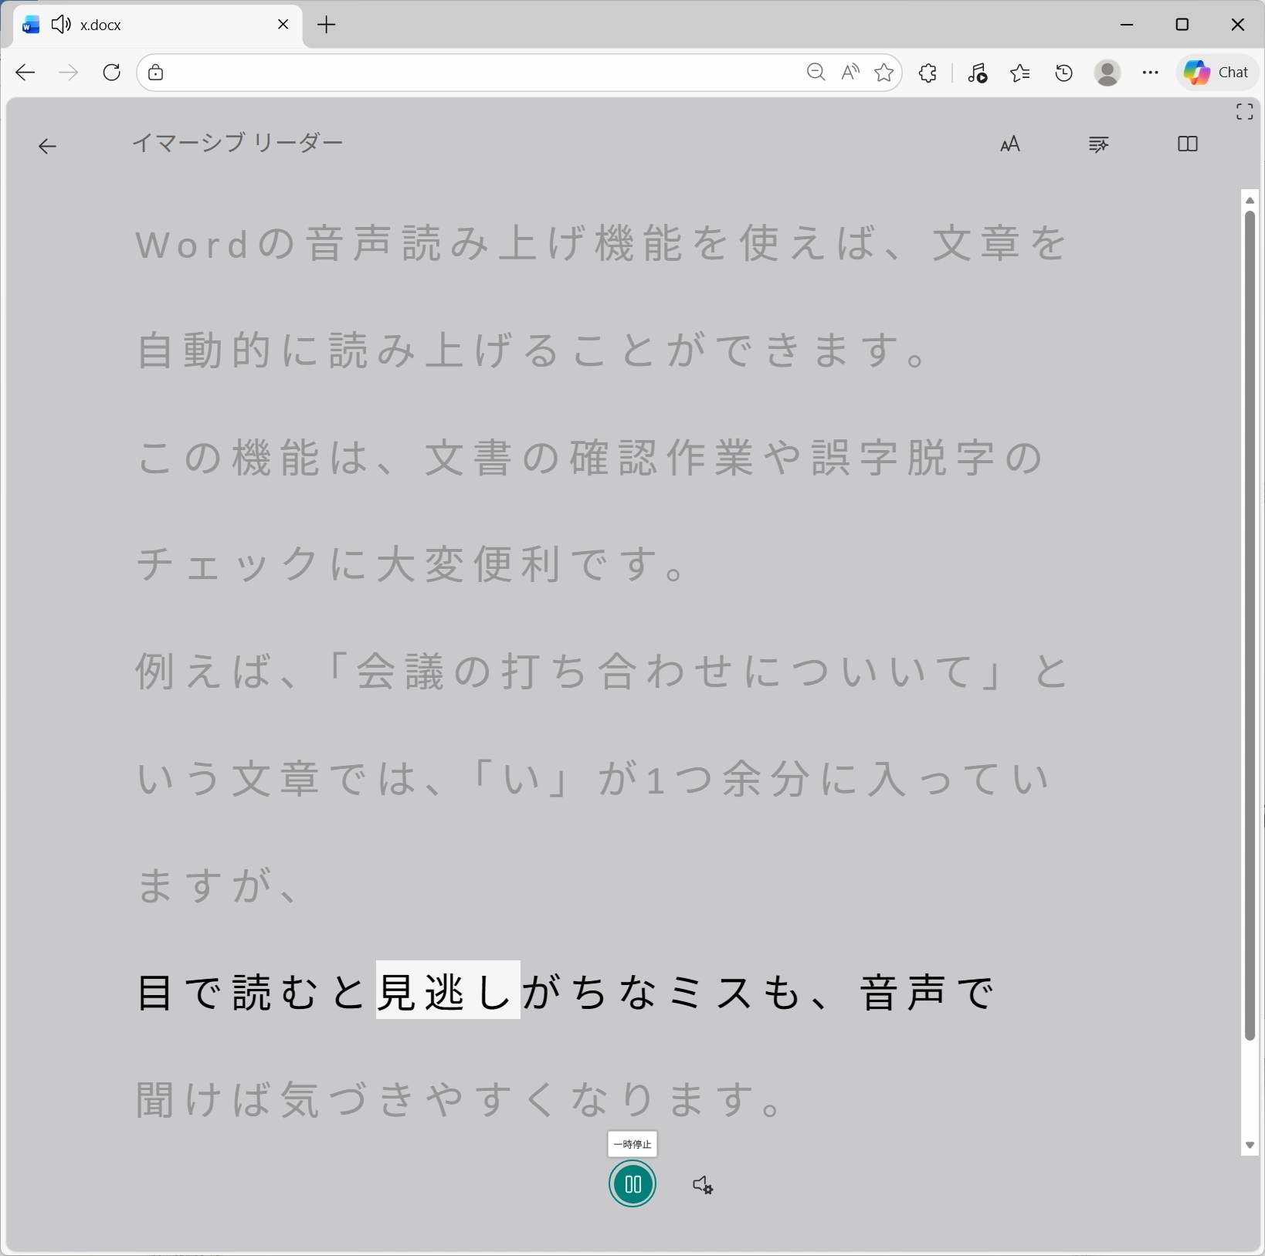Open the Extensions icon

[x=928, y=72]
